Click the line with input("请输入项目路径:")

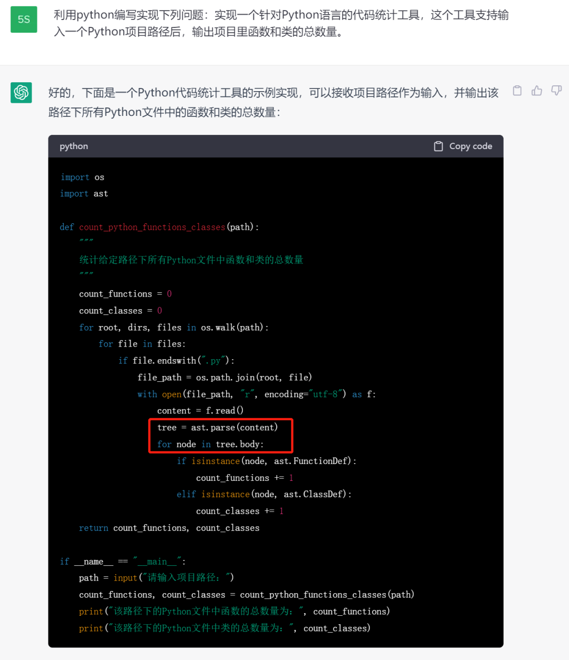[x=156, y=578]
